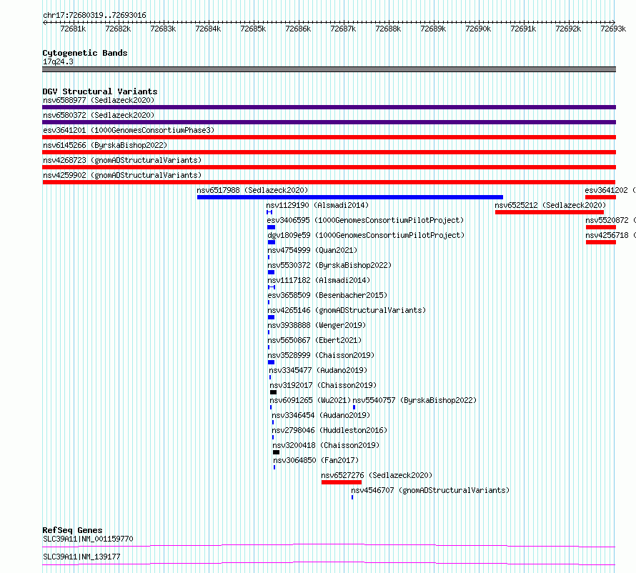This screenshot has width=636, height=573.
Task: Select the nsv6527276 red variant bar
Action: (342, 482)
